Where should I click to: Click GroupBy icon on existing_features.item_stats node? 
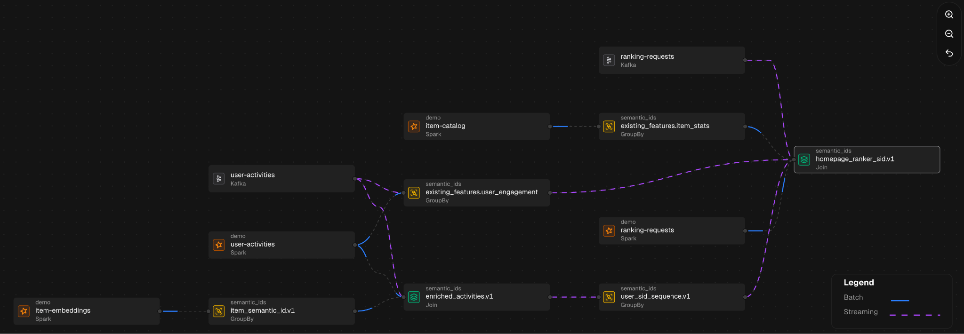pyautogui.click(x=609, y=126)
